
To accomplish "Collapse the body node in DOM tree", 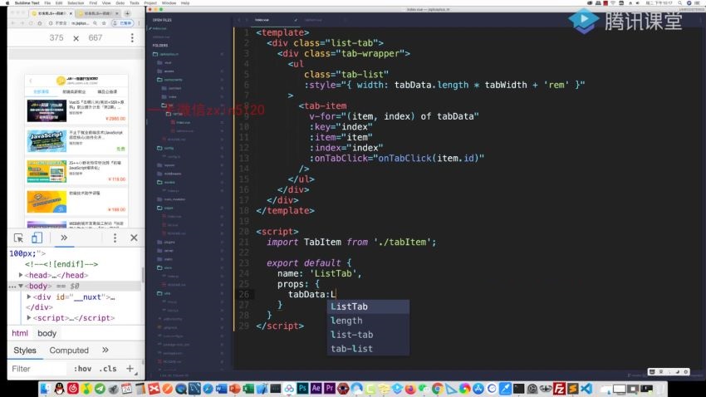I will [21, 286].
